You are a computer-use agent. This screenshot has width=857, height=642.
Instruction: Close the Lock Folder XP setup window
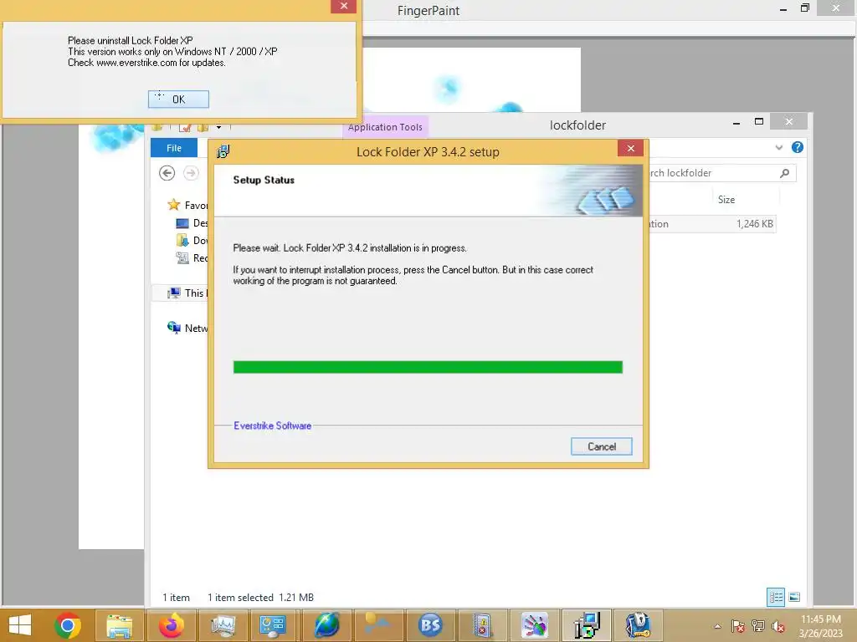pos(630,149)
